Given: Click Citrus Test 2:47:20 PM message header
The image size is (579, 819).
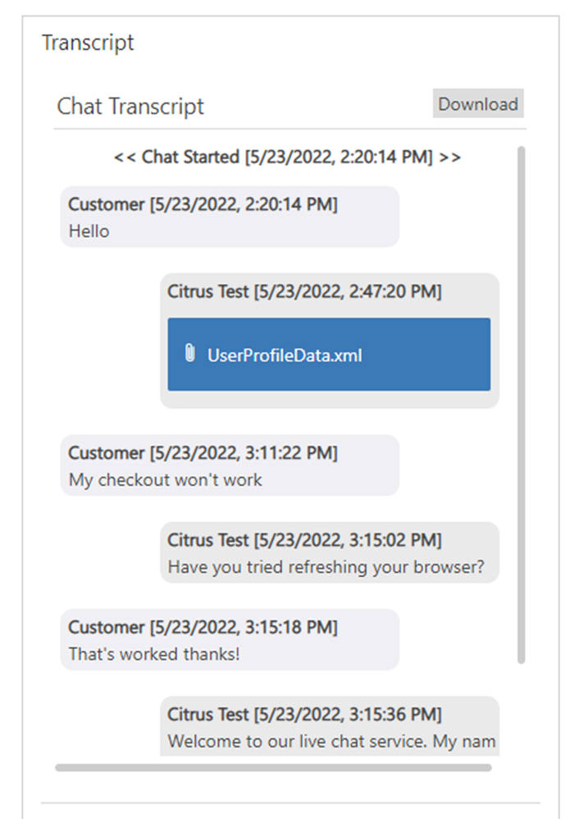Looking at the screenshot, I should pyautogui.click(x=304, y=291).
